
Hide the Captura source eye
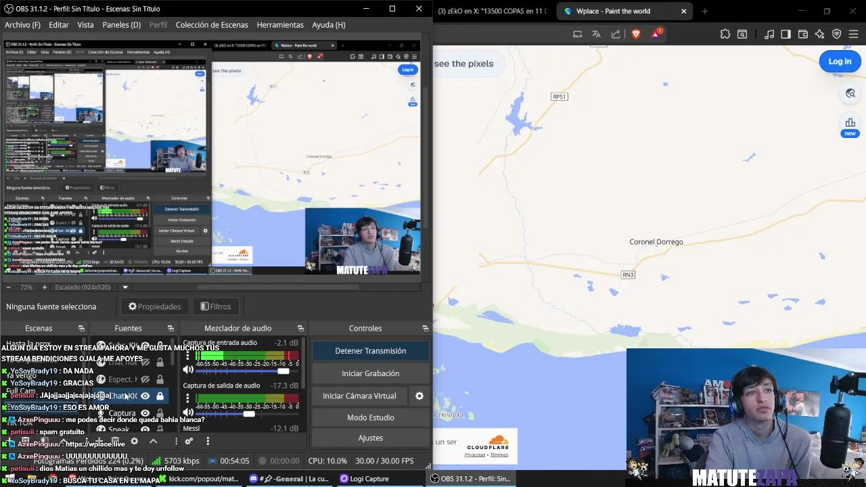point(145,413)
